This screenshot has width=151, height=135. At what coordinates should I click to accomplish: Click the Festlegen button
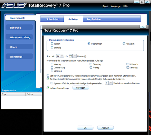[81, 88]
